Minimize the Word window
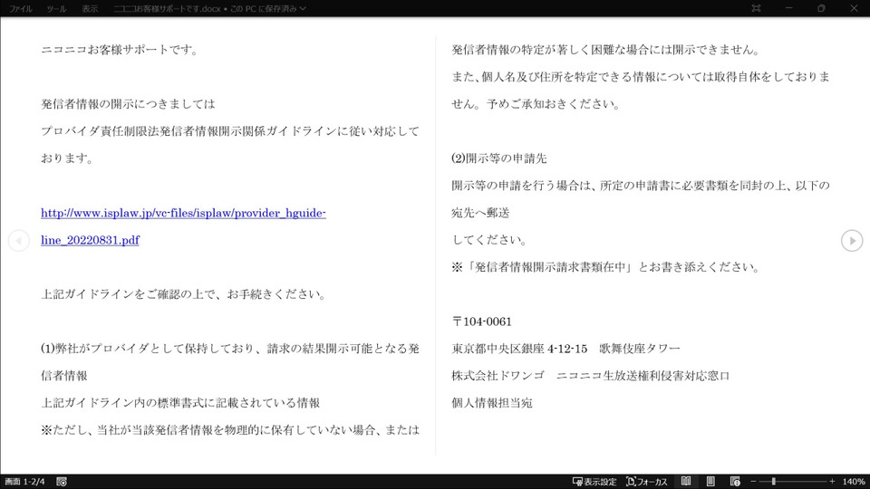The height and width of the screenshot is (489, 870). point(788,8)
